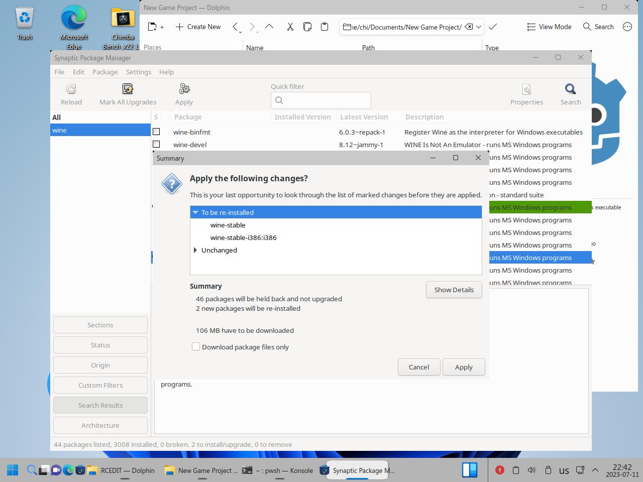
Task: Select 'wine' in the Synaptic filter list
Action: (100, 130)
